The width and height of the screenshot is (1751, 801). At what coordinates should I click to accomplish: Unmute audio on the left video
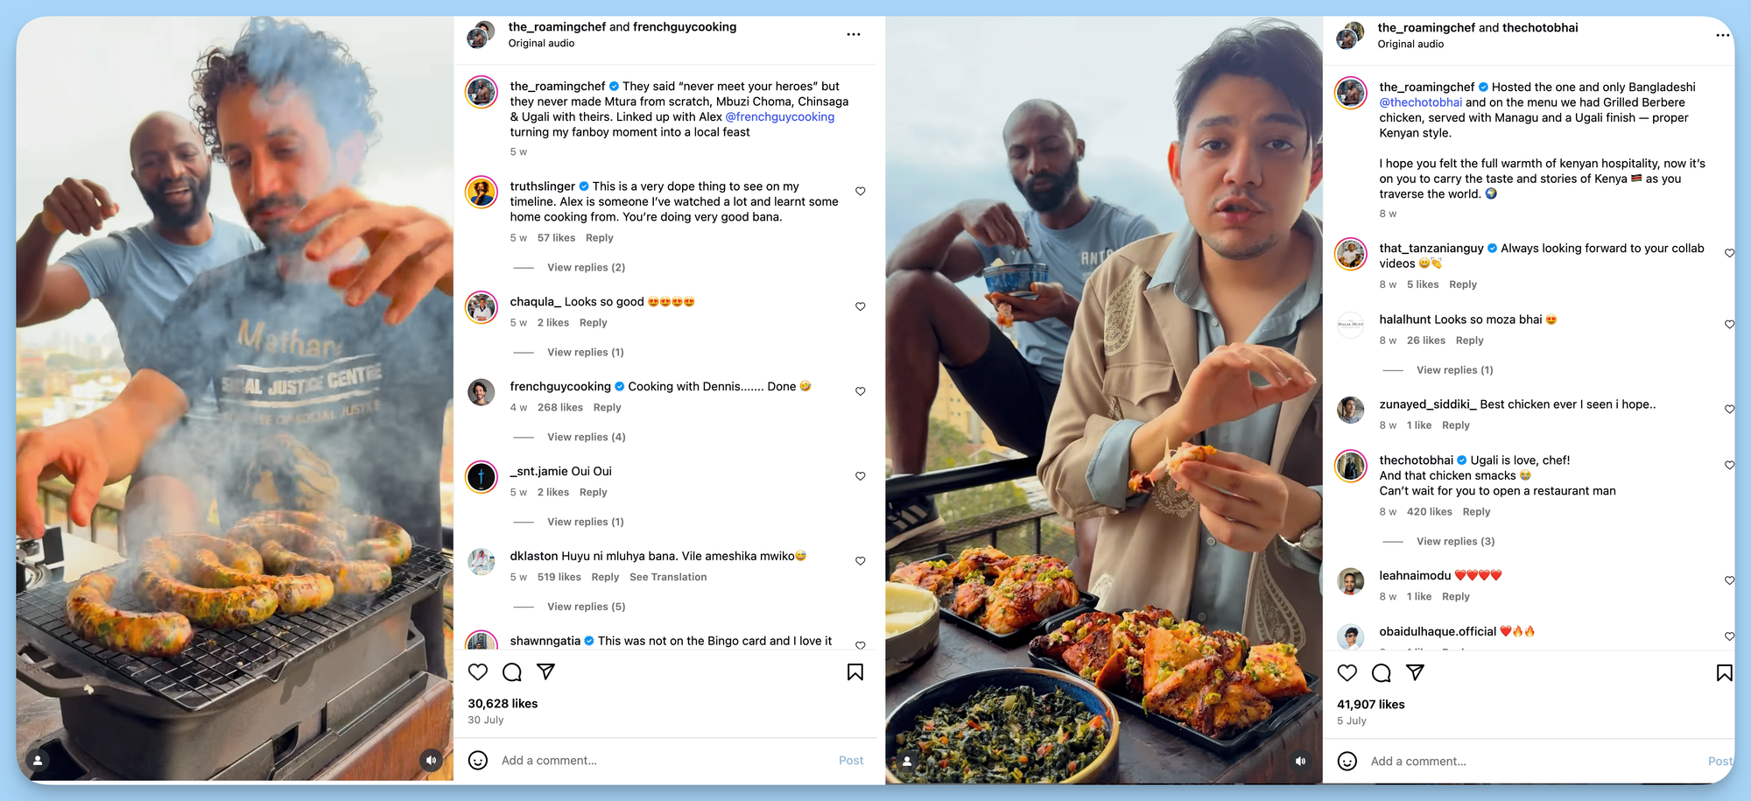click(431, 760)
